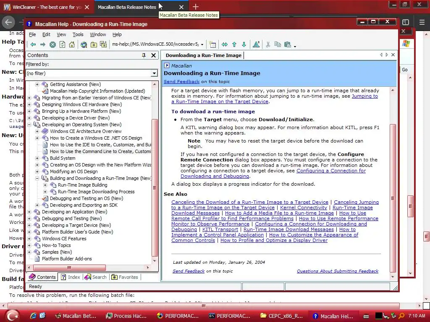Click the Forward arrow in Macallan Help toolbar
This screenshot has height=322, width=430.
(43, 44)
